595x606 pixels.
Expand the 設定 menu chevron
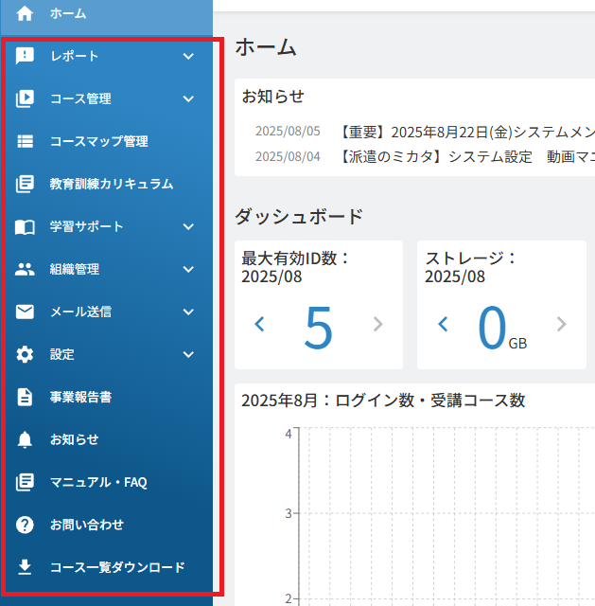pyautogui.click(x=188, y=354)
